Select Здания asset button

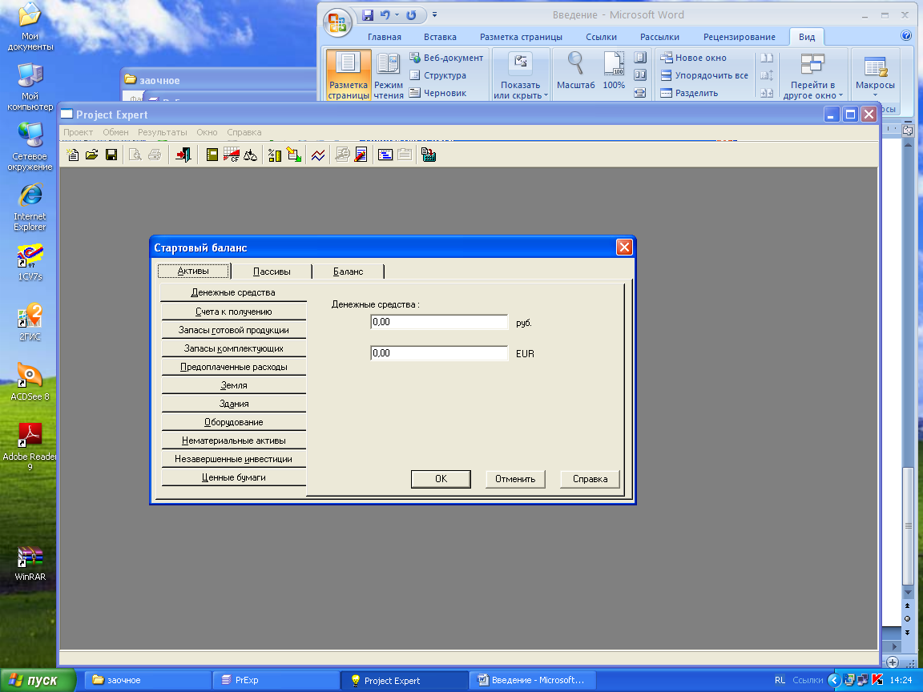click(x=234, y=404)
